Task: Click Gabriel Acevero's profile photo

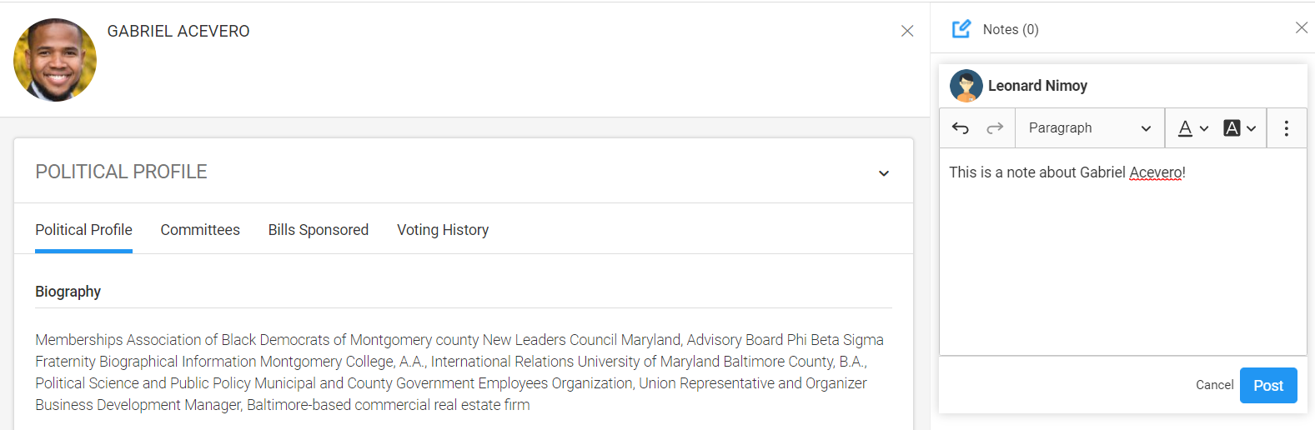Action: pyautogui.click(x=55, y=60)
